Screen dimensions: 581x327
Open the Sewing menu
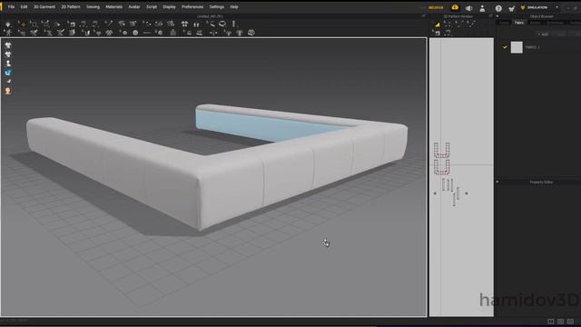(x=93, y=6)
